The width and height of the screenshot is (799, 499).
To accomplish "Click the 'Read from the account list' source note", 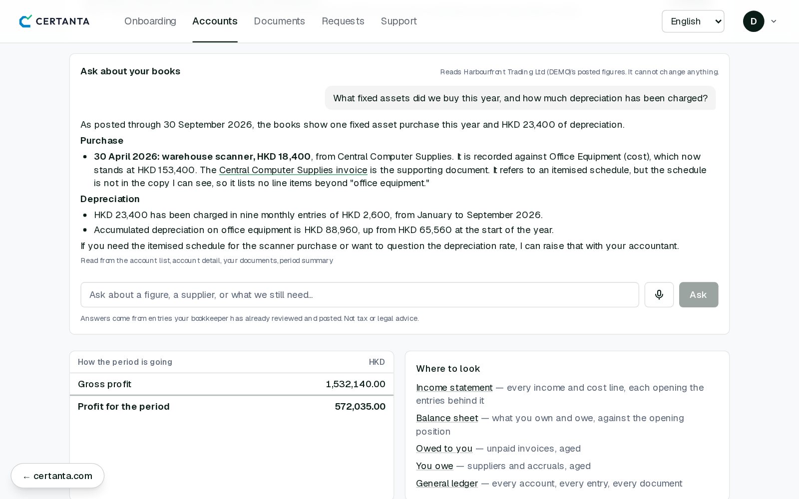I will tap(207, 260).
